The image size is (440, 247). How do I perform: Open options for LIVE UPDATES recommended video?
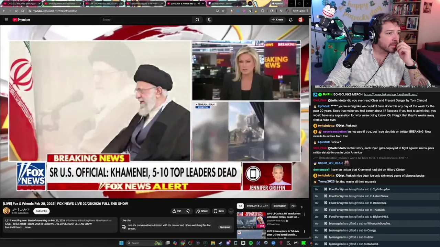point(304,214)
